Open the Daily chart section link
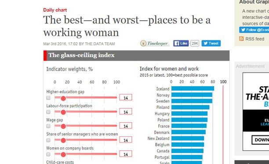Image resolution: width=269 pixels, height=164 pixels. pyautogui.click(x=55, y=10)
